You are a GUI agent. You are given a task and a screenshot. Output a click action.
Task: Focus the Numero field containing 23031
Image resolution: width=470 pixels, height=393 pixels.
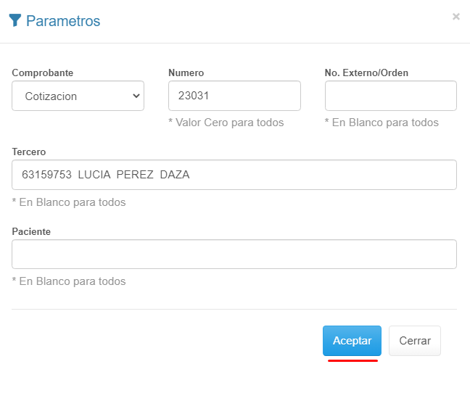234,96
